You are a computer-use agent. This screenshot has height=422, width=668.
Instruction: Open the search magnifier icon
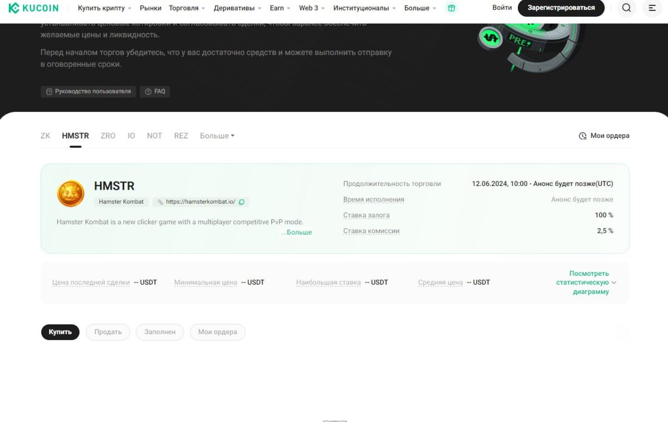click(627, 8)
